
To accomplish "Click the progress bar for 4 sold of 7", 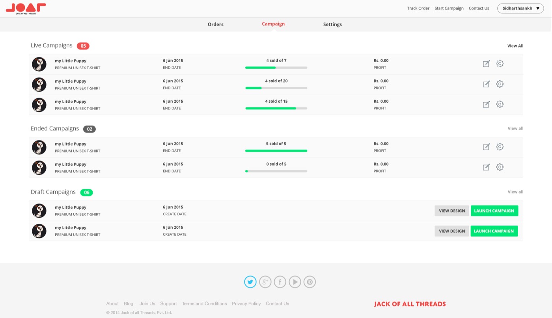I will point(276,68).
